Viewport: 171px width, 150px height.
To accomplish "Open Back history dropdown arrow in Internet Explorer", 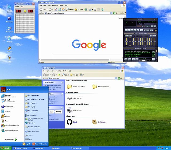I will click(x=47, y=10).
